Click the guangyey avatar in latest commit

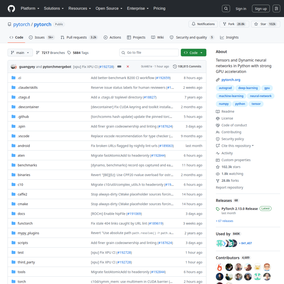tap(13, 67)
